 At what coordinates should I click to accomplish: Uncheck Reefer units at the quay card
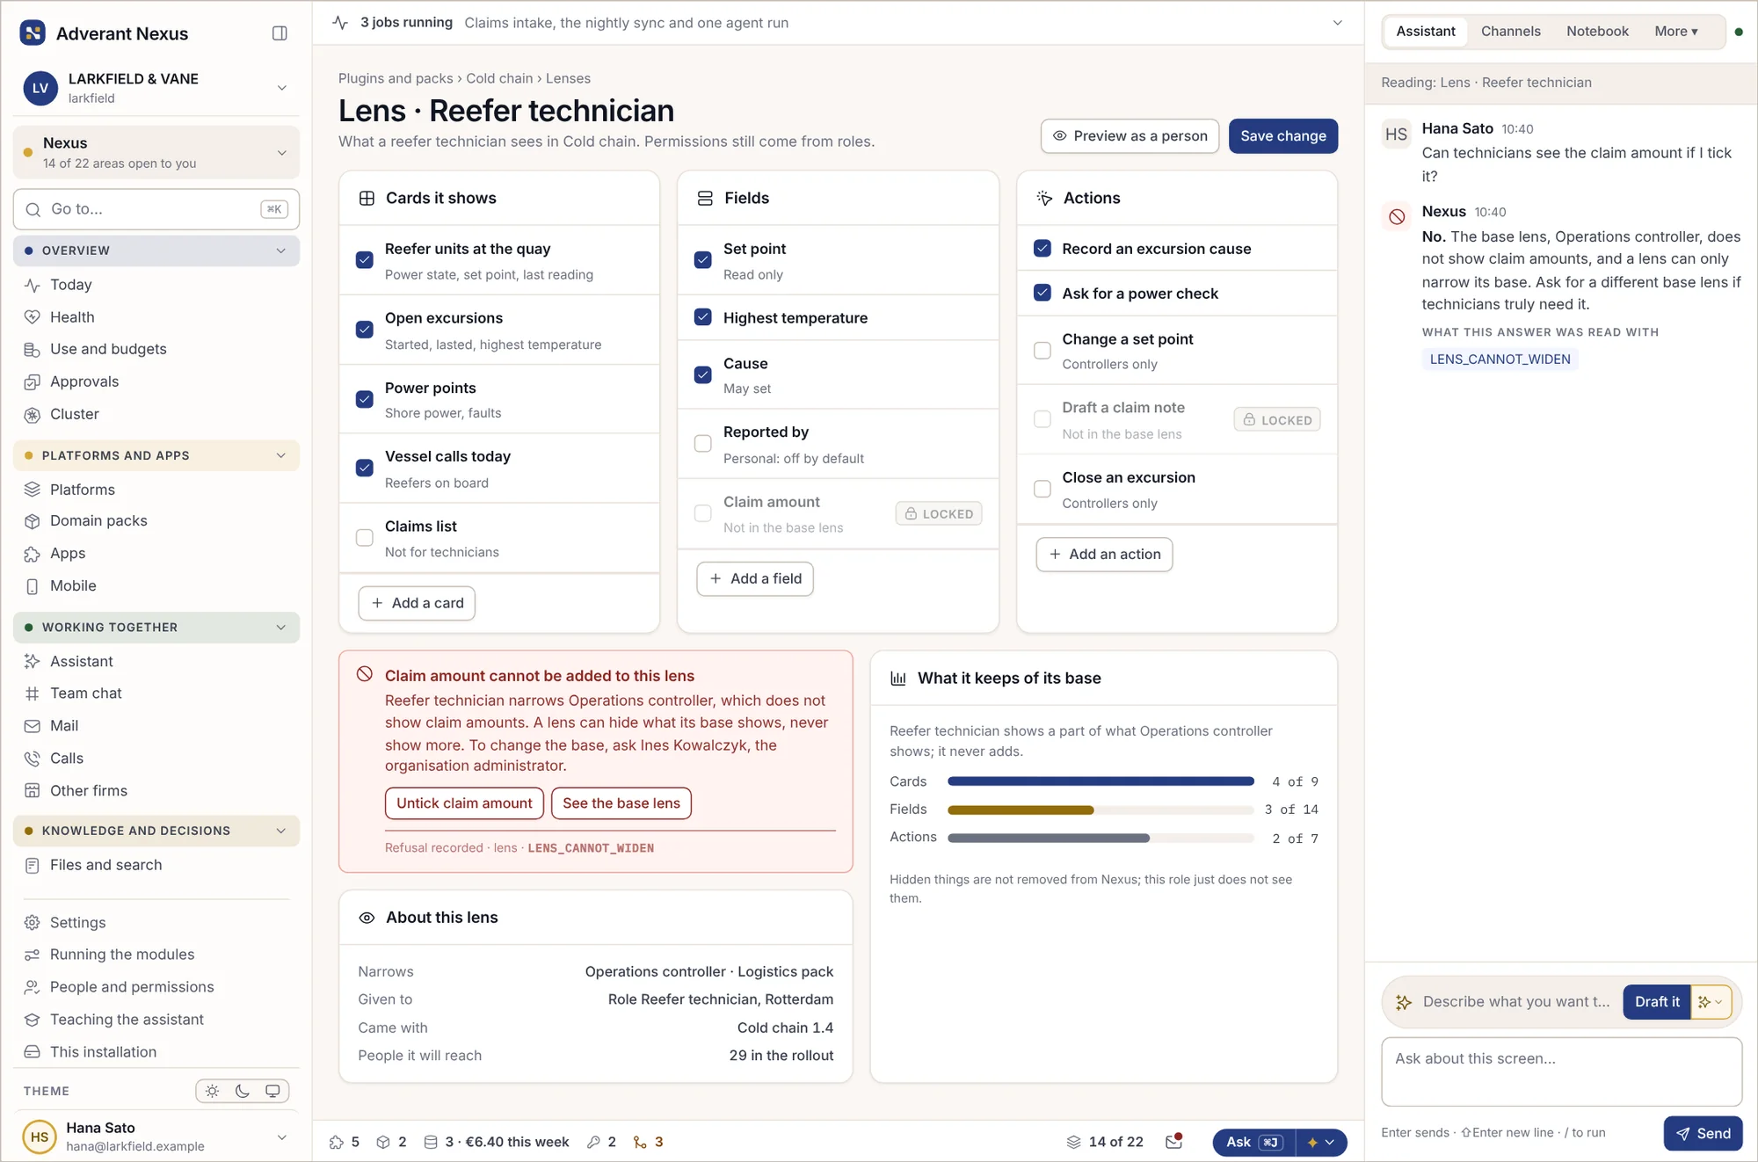pos(364,260)
